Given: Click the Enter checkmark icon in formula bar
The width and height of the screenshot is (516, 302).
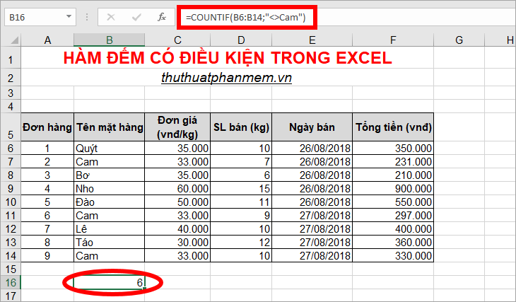Looking at the screenshot, I should pyautogui.click(x=136, y=17).
